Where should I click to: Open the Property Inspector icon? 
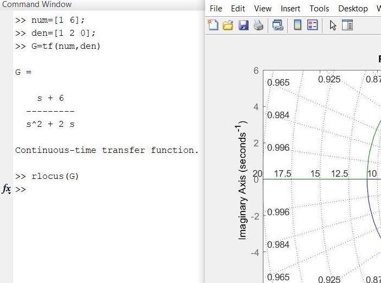(347, 25)
